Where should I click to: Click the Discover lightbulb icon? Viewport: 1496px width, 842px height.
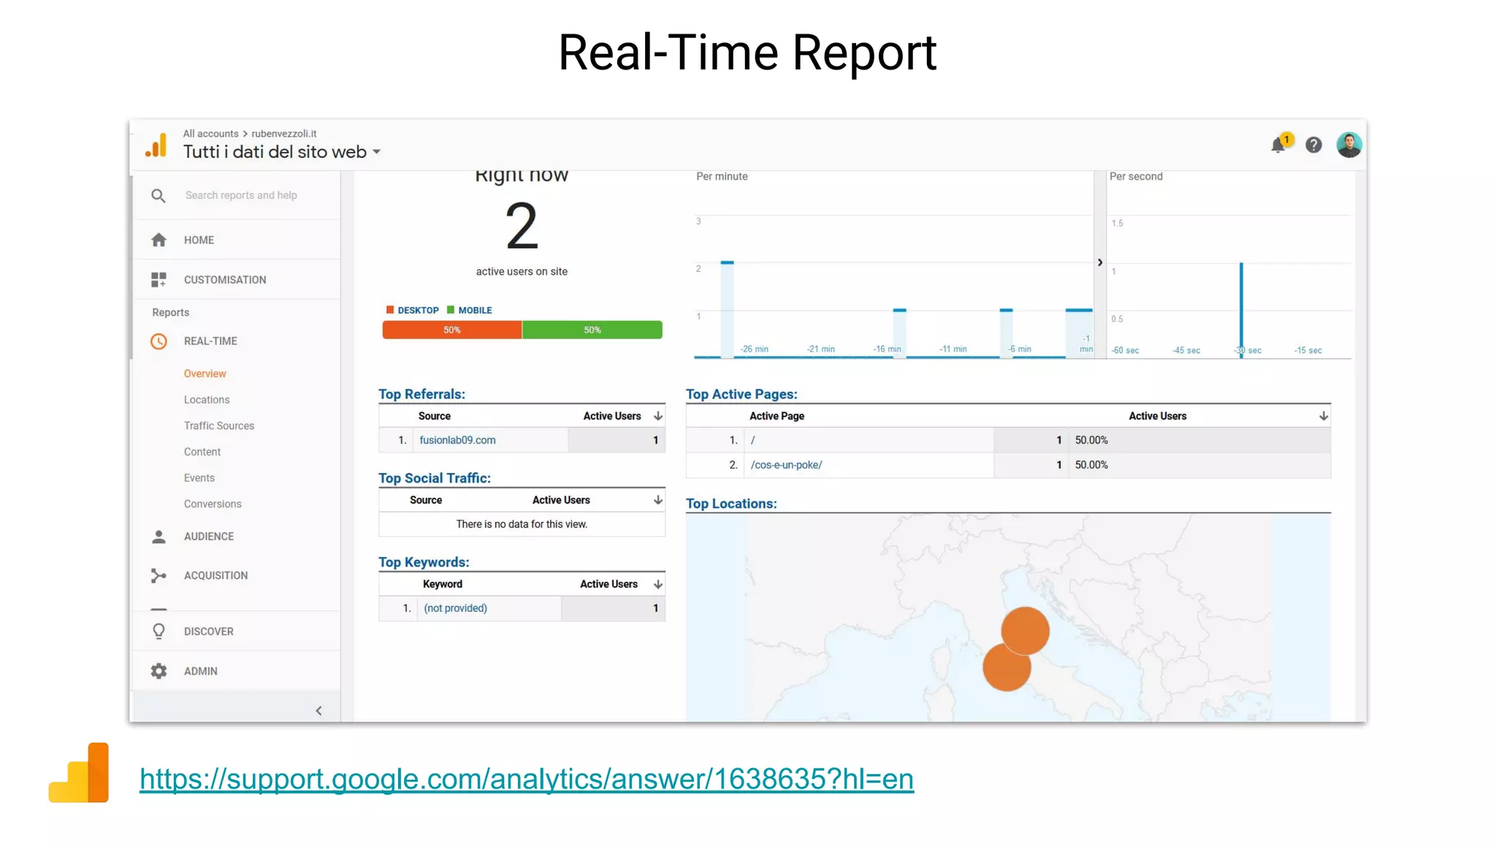pyautogui.click(x=159, y=631)
